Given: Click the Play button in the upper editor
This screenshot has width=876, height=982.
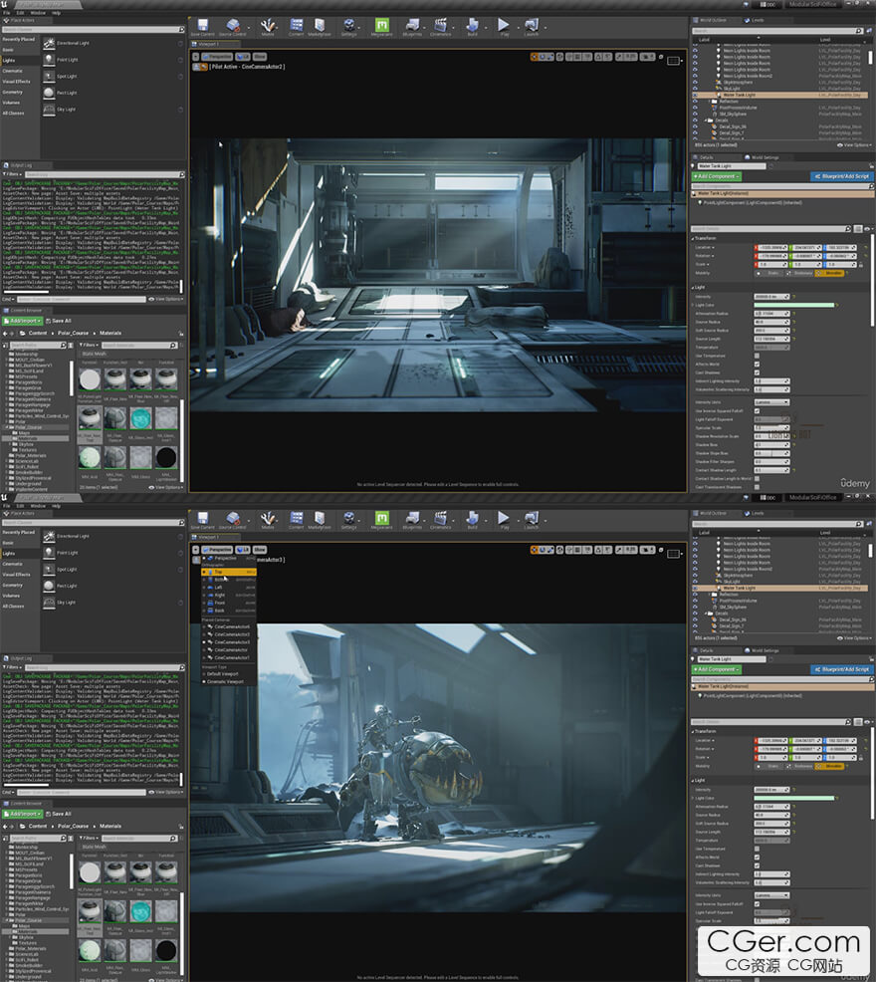Looking at the screenshot, I should pyautogui.click(x=504, y=26).
